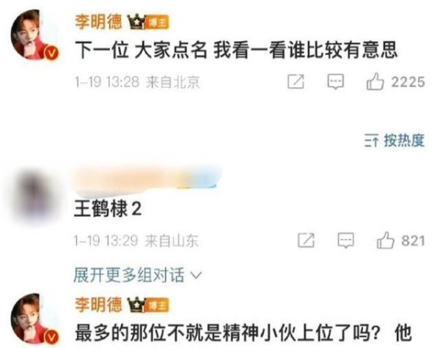Screen dimensions: 440x348
Task: Tap the crown badge beside top 李明德
Action: tap(136, 22)
